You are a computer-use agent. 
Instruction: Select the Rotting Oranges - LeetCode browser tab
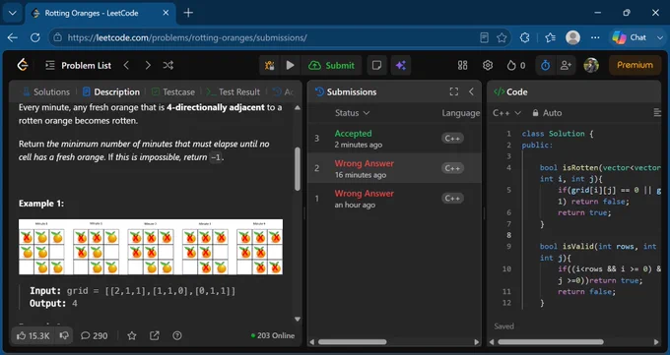tap(100, 13)
